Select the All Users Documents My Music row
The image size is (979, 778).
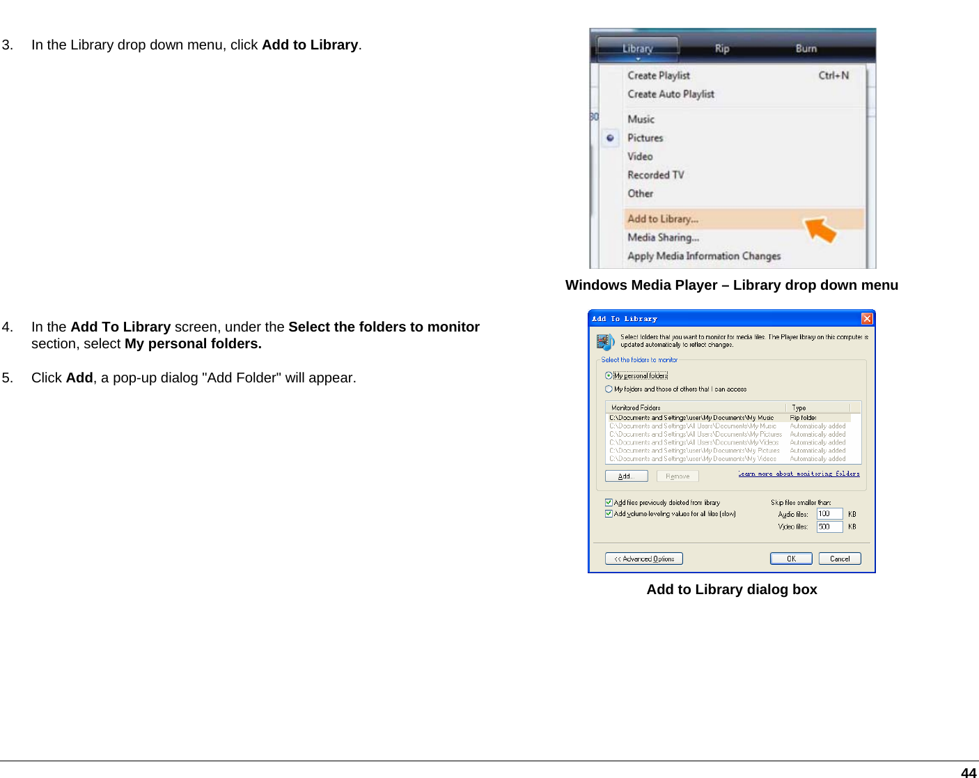pyautogui.click(x=728, y=426)
